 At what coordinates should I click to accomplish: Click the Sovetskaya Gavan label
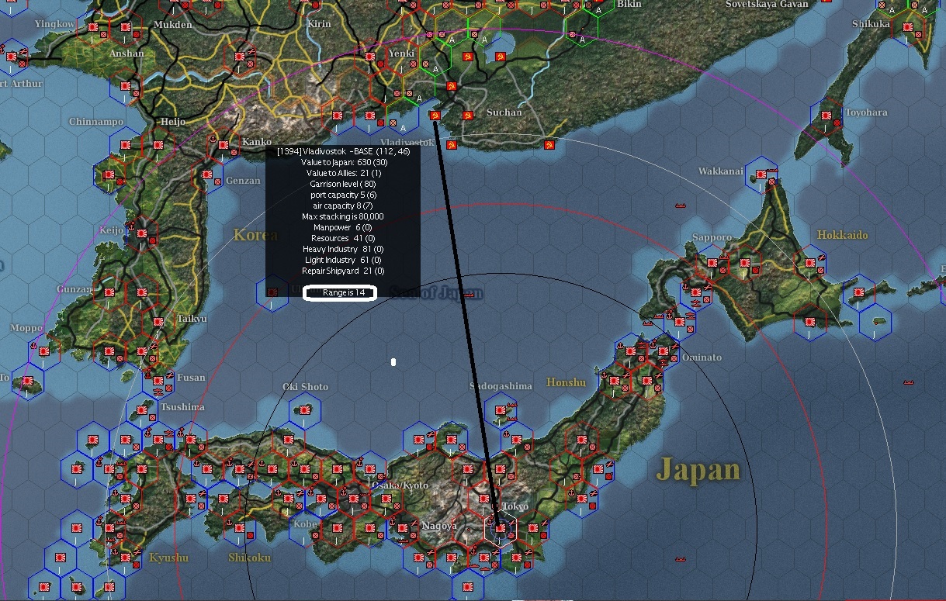767,4
